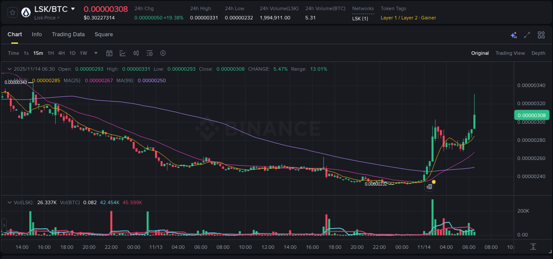The width and height of the screenshot is (553, 259).
Task: Collapse the Vol(LSK) volume panel
Action: 9,202
